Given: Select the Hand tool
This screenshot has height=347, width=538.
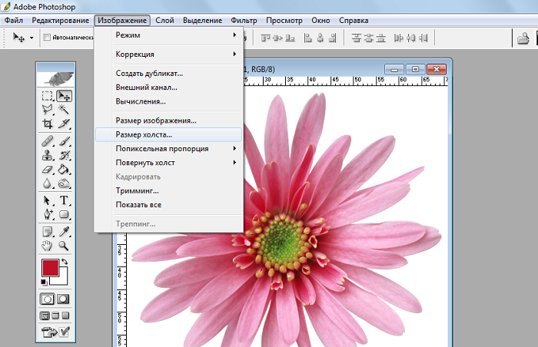Looking at the screenshot, I should coord(48,246).
